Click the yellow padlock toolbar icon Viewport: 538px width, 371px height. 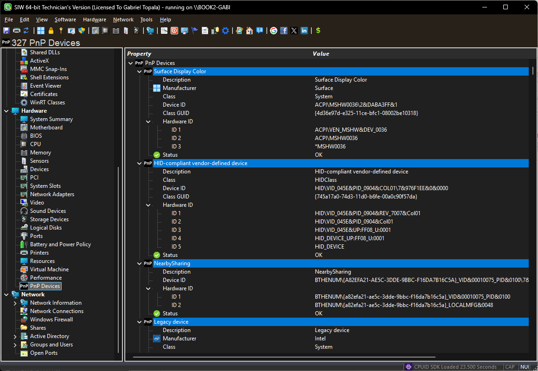click(51, 31)
